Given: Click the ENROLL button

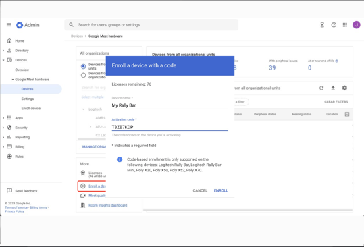Looking at the screenshot, I should point(221,190).
